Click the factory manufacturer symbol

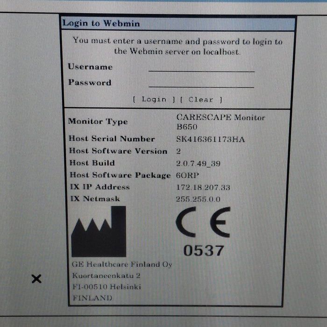(99, 232)
